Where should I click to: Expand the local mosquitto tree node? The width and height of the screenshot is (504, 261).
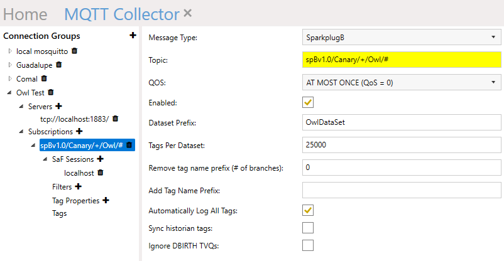[10, 51]
